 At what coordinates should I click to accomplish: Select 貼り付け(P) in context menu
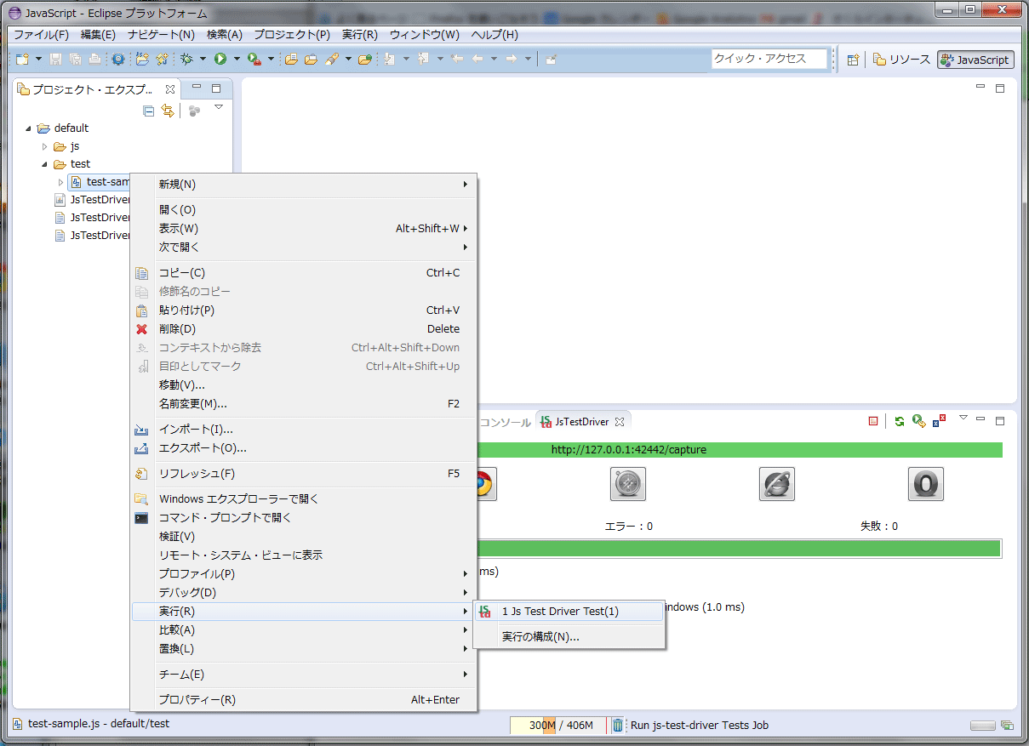coord(303,310)
